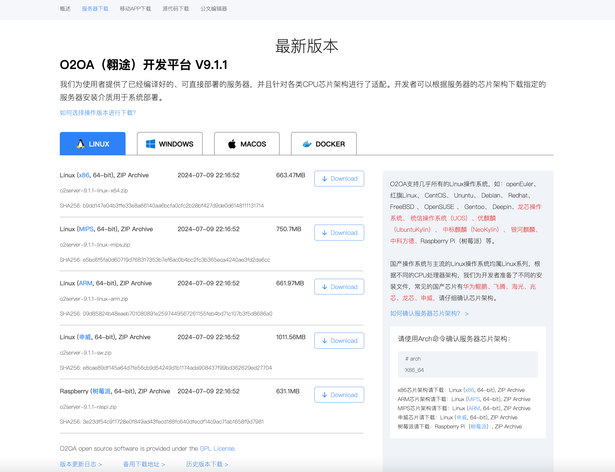Viewport: 615px width, 472px height.
Task: Open 历史版本下载 via its chevron
Action: tap(227, 464)
